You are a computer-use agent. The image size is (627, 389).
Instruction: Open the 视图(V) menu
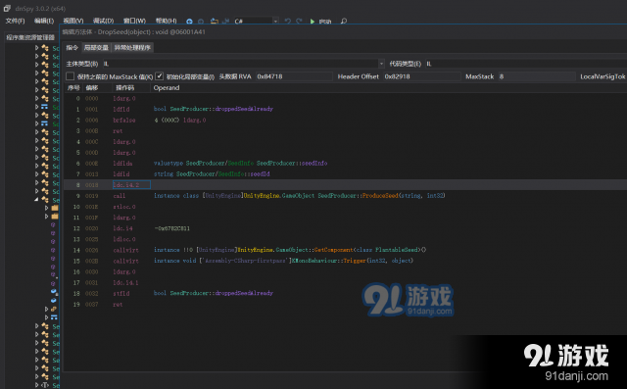coord(73,21)
